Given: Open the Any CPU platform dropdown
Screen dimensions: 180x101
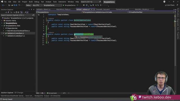Looking at the screenshot, I should (x=37, y=5).
